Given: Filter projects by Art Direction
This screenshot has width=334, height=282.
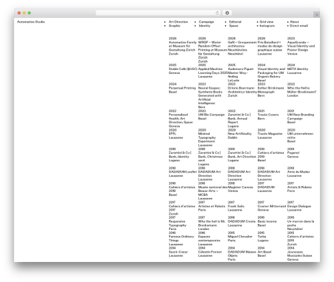Looking at the screenshot, I should 178,22.
